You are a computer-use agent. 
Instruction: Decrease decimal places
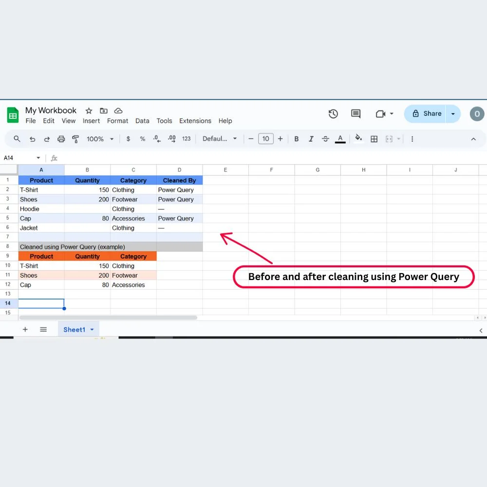[157, 139]
